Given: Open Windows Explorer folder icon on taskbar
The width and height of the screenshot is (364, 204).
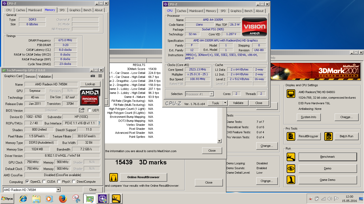Looking at the screenshot, I should tap(36, 199).
